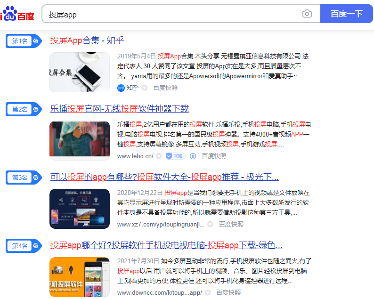The width and height of the screenshot is (374, 299).
Task: Click the 保障 shield badge for lebo.cn
Action: [x=176, y=156]
